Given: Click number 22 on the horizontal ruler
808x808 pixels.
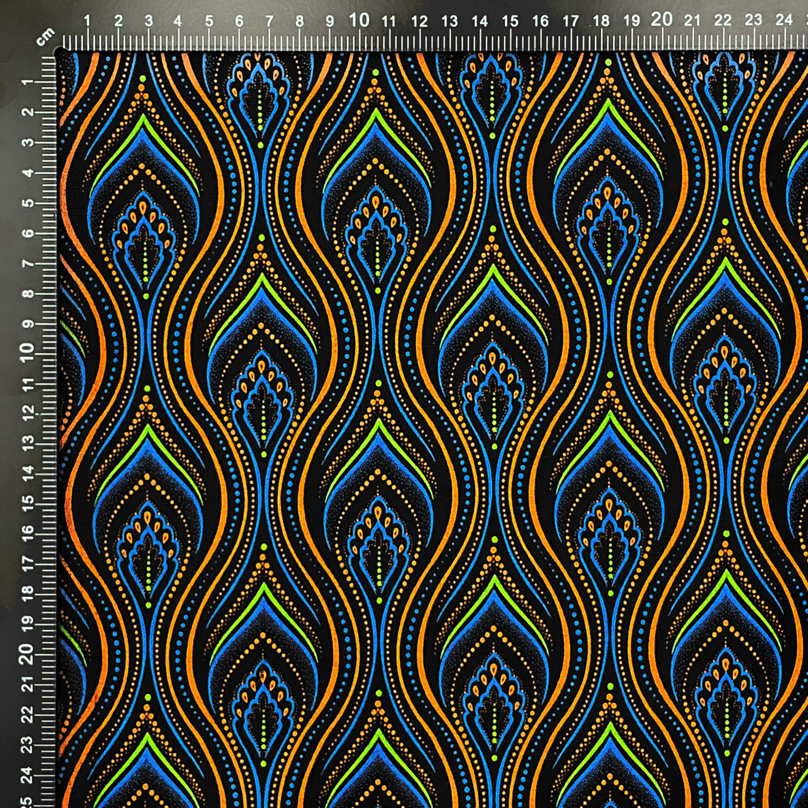Looking at the screenshot, I should pyautogui.click(x=723, y=20).
